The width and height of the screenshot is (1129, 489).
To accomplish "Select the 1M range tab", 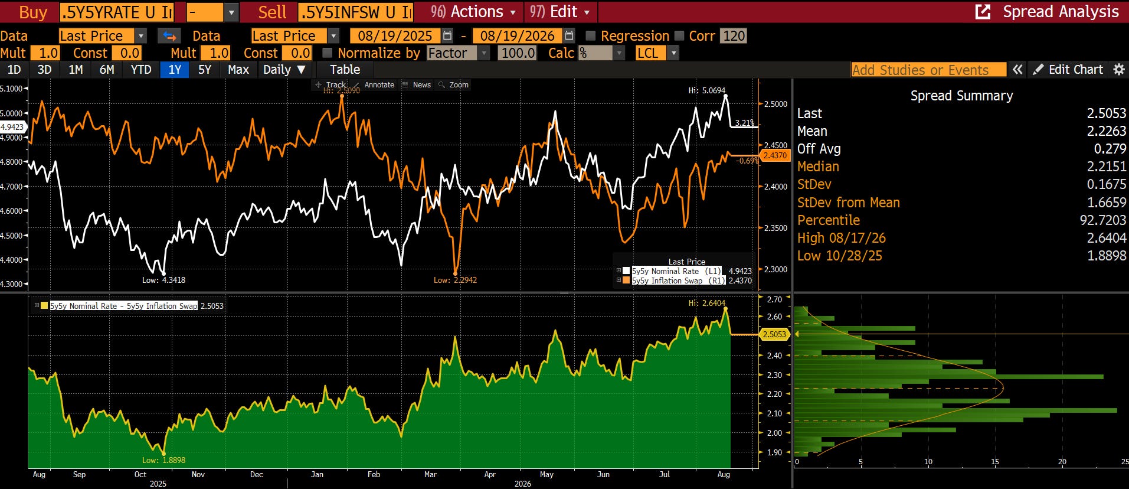I will pyautogui.click(x=76, y=70).
